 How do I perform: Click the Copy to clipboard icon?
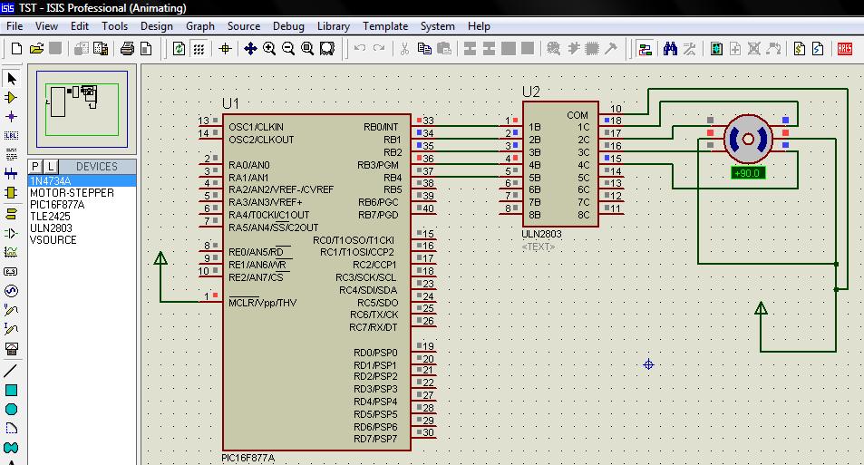point(424,48)
